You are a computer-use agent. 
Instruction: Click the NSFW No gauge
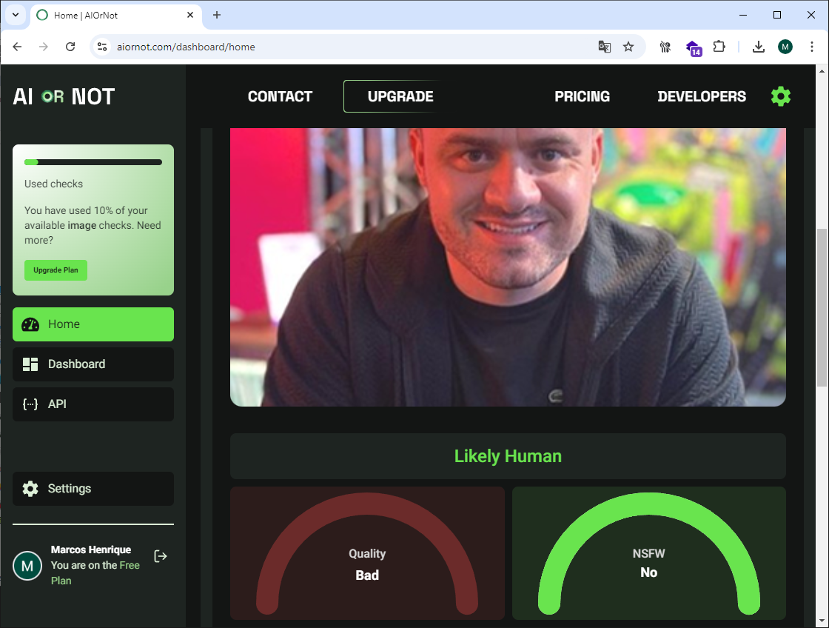click(x=648, y=553)
